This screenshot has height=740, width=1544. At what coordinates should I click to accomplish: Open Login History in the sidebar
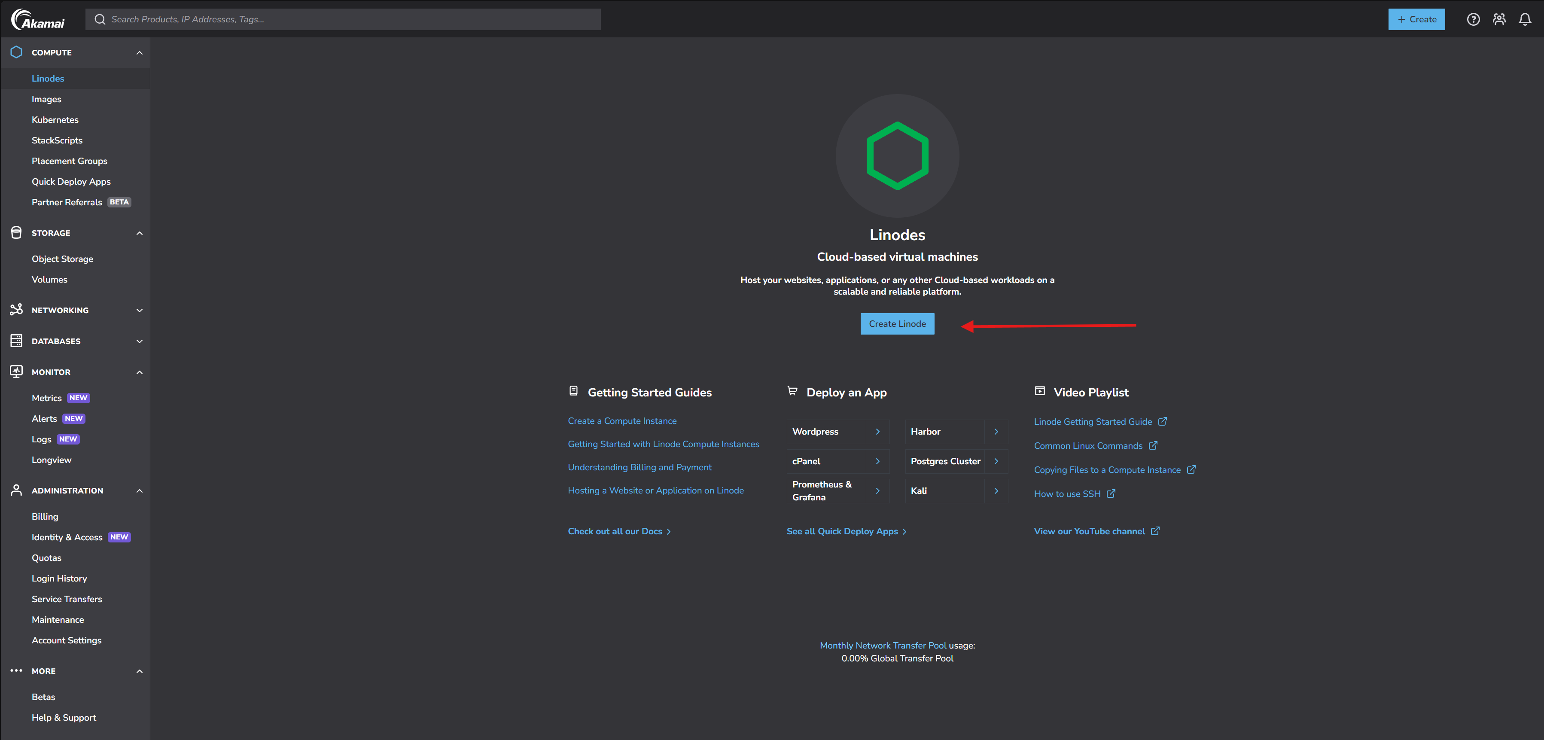(x=59, y=578)
